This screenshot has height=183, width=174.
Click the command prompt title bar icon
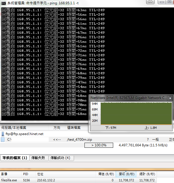(3, 3)
